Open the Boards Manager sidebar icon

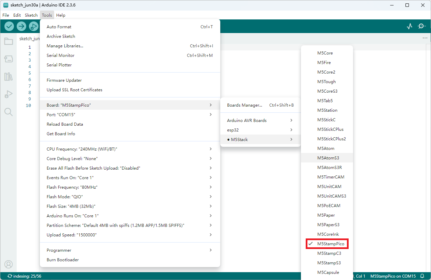pyautogui.click(x=9, y=59)
